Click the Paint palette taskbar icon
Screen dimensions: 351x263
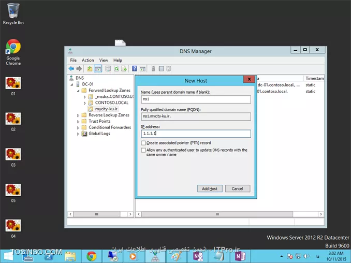click(176, 256)
